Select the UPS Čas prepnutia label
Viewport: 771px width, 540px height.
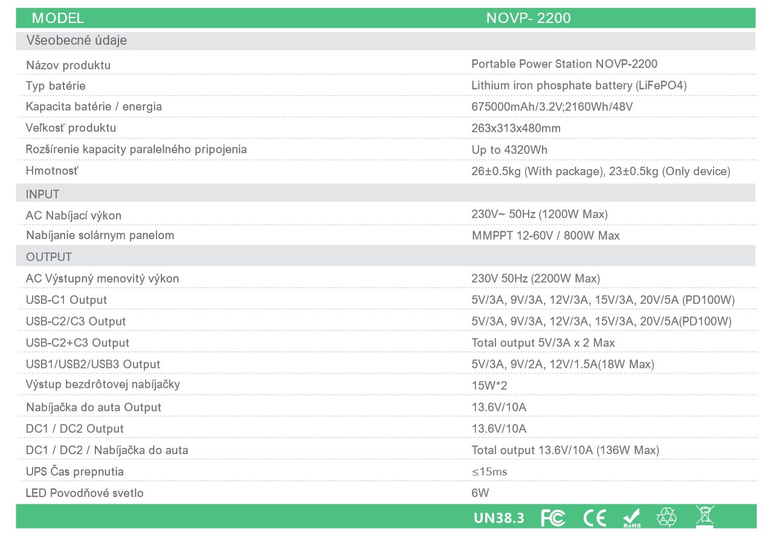tap(75, 471)
